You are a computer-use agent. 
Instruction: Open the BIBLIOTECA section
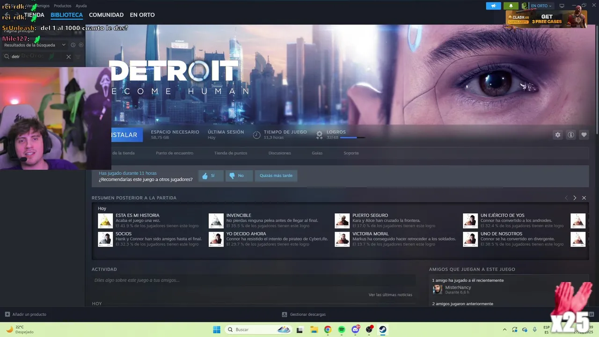(66, 15)
